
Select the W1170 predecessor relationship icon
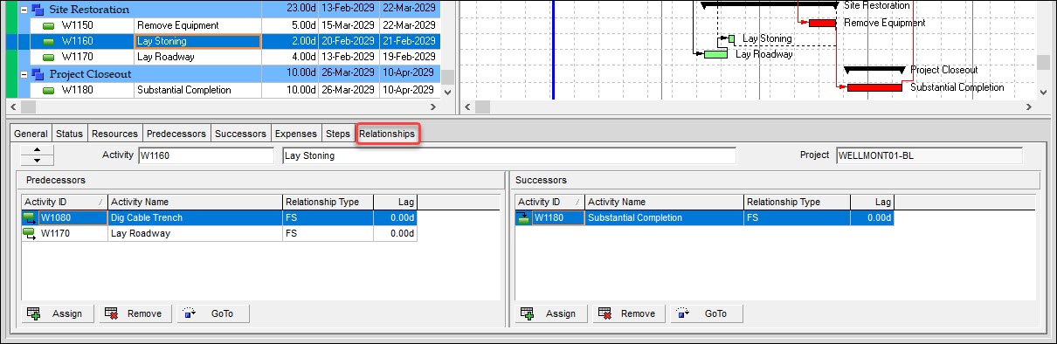click(30, 233)
